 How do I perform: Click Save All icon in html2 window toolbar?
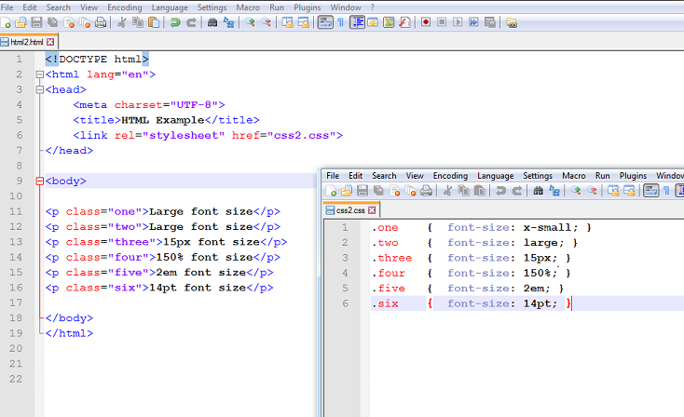(x=53, y=22)
